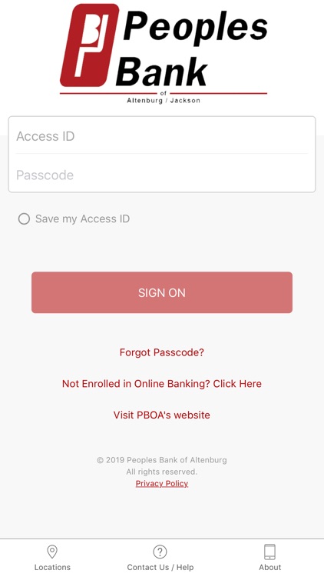This screenshot has width=324, height=577.
Task: Tap the Locations map pin icon
Action: (52, 552)
